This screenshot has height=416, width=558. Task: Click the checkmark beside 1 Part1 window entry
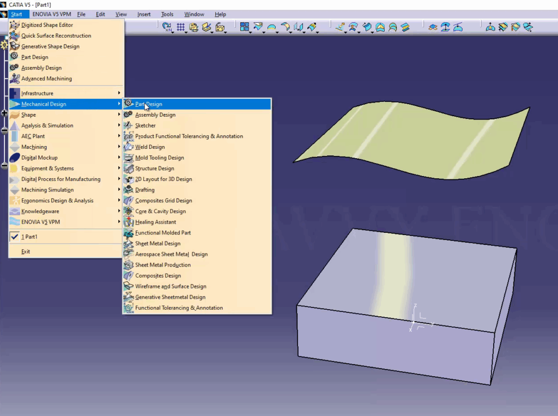pyautogui.click(x=15, y=237)
